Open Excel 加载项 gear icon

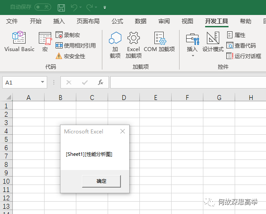(134, 45)
